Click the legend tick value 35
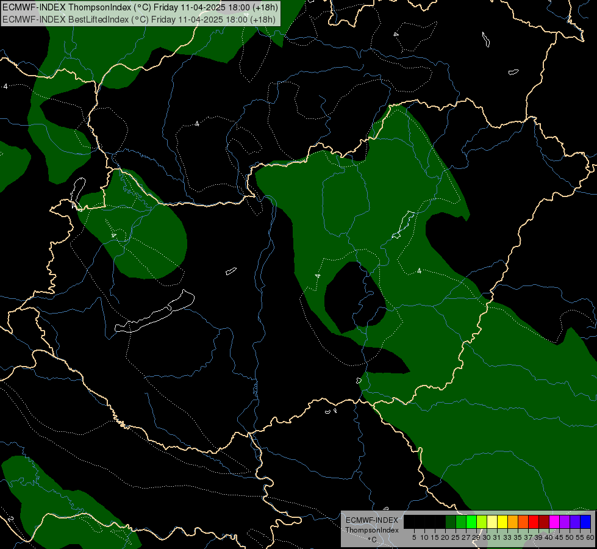Viewport: 597px width, 549px height. pyautogui.click(x=518, y=537)
